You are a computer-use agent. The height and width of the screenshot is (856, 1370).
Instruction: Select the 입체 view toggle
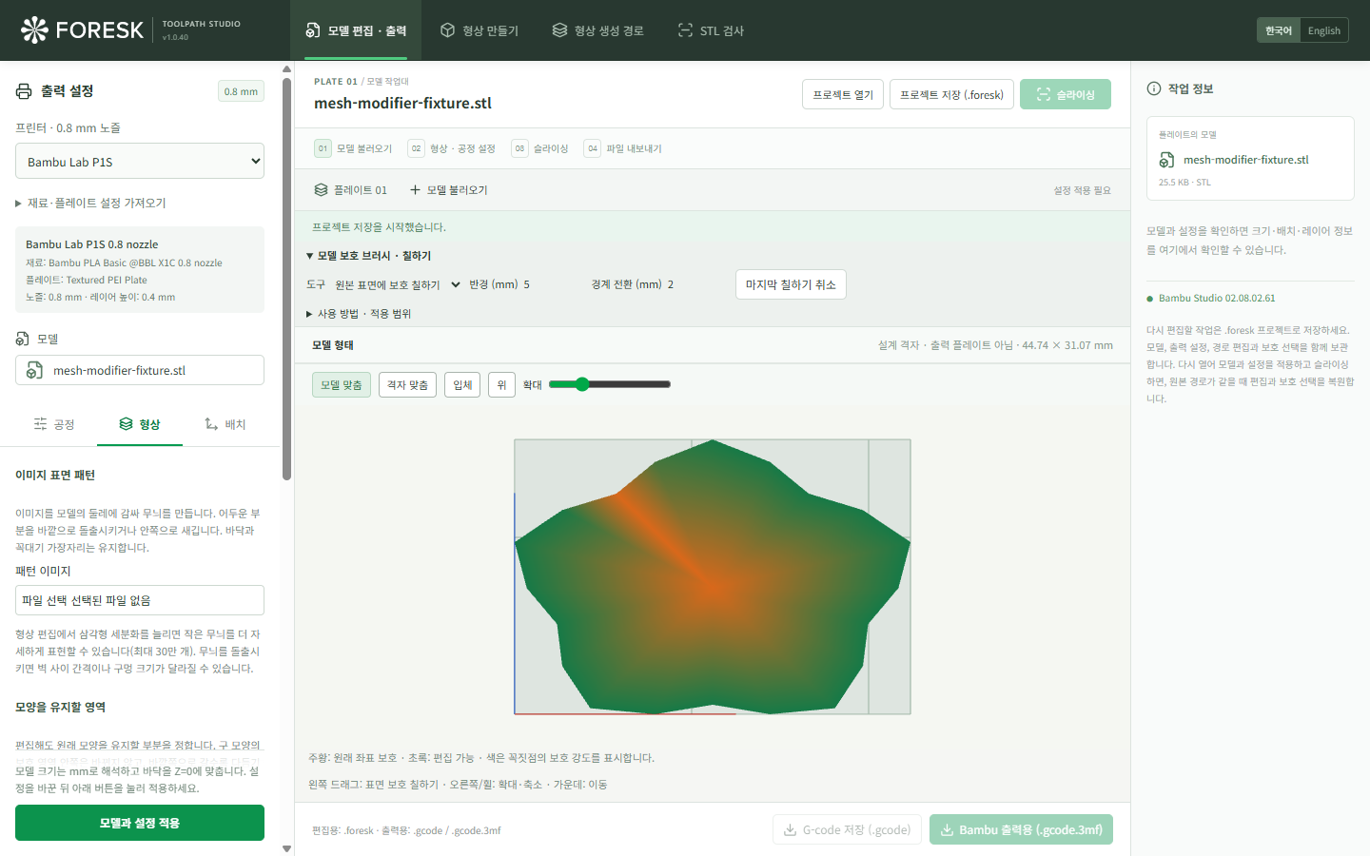462,385
